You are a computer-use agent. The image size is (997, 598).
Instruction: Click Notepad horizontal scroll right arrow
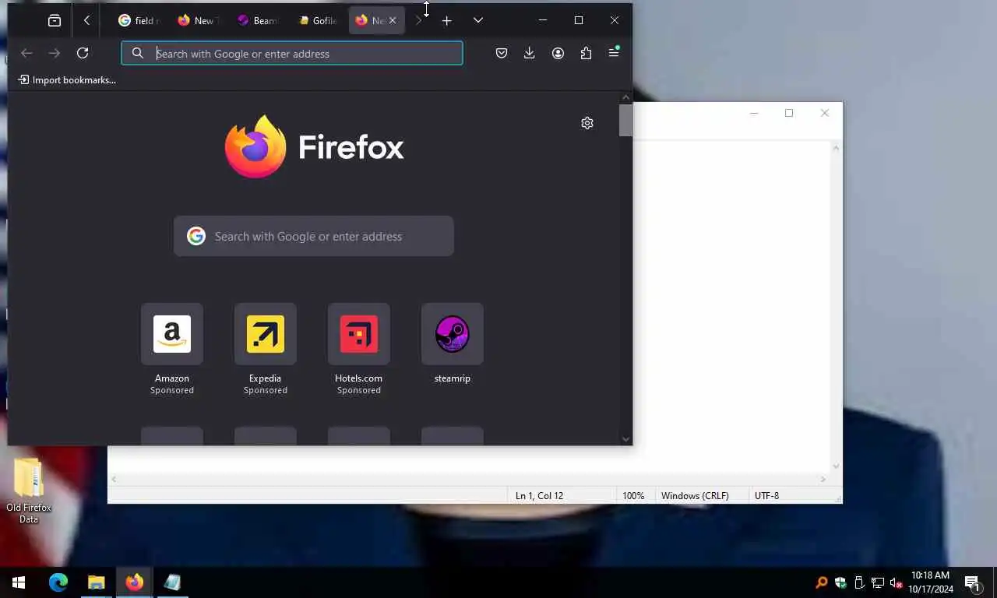[x=823, y=480]
